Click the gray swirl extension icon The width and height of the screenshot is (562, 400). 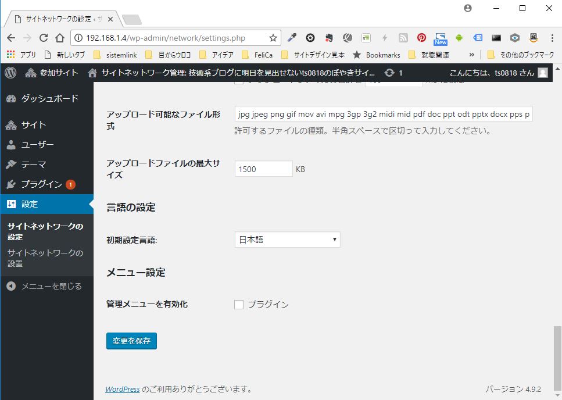pyautogui.click(x=348, y=38)
